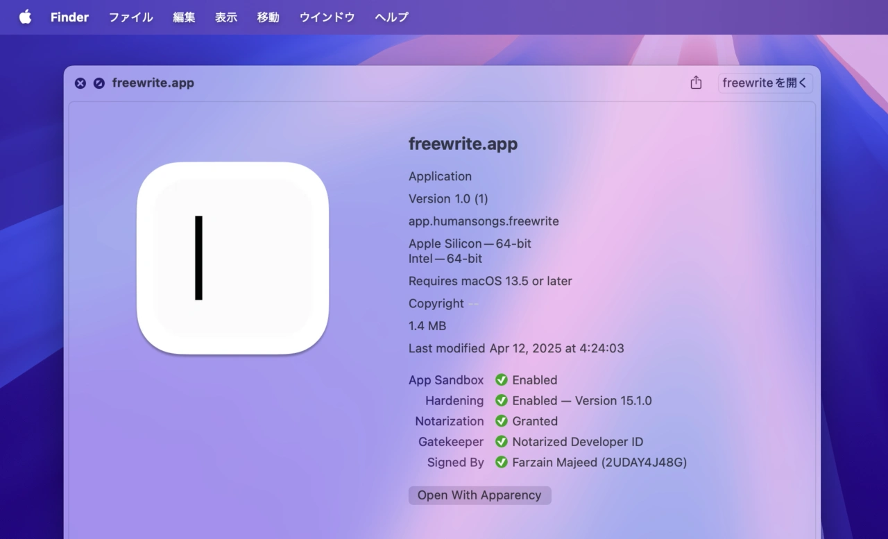The width and height of the screenshot is (888, 539).
Task: Open the 編集 menu
Action: tap(184, 17)
